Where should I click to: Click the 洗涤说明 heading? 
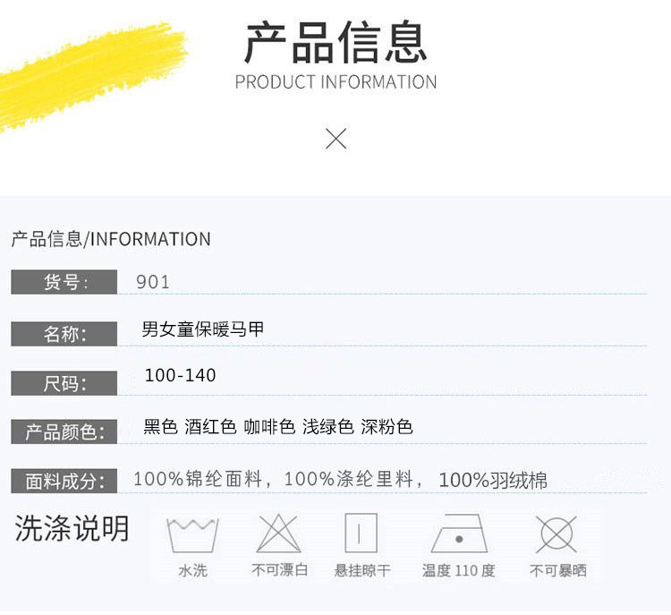pos(72,528)
